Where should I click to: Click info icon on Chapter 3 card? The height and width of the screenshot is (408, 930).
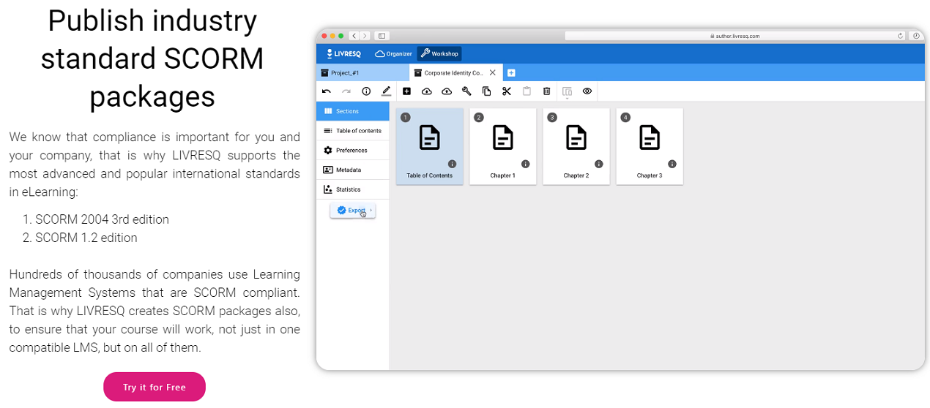[672, 164]
